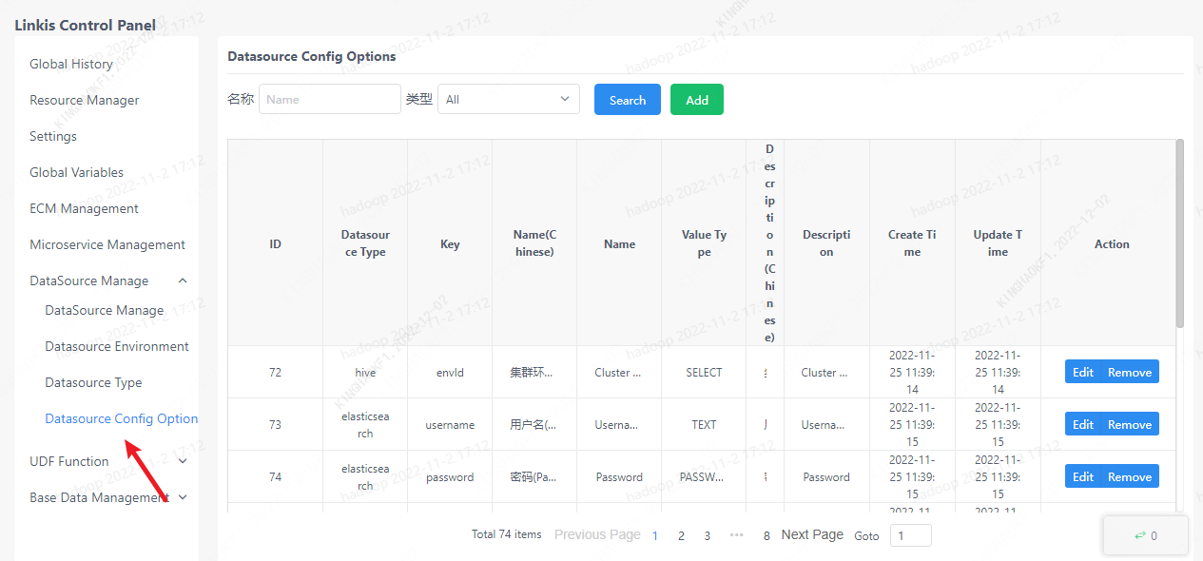
Task: Remove the elasticsearch username row 73
Action: [1131, 423]
